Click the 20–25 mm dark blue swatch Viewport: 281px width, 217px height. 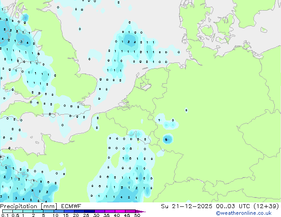point(79,211)
